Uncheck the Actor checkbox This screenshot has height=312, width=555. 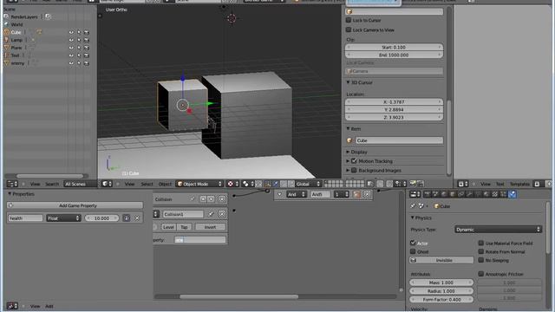click(x=413, y=243)
